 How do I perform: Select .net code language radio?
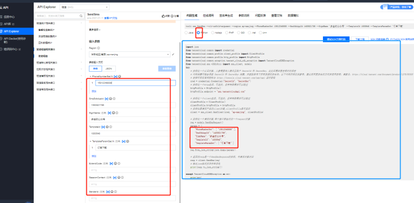tap(250, 33)
